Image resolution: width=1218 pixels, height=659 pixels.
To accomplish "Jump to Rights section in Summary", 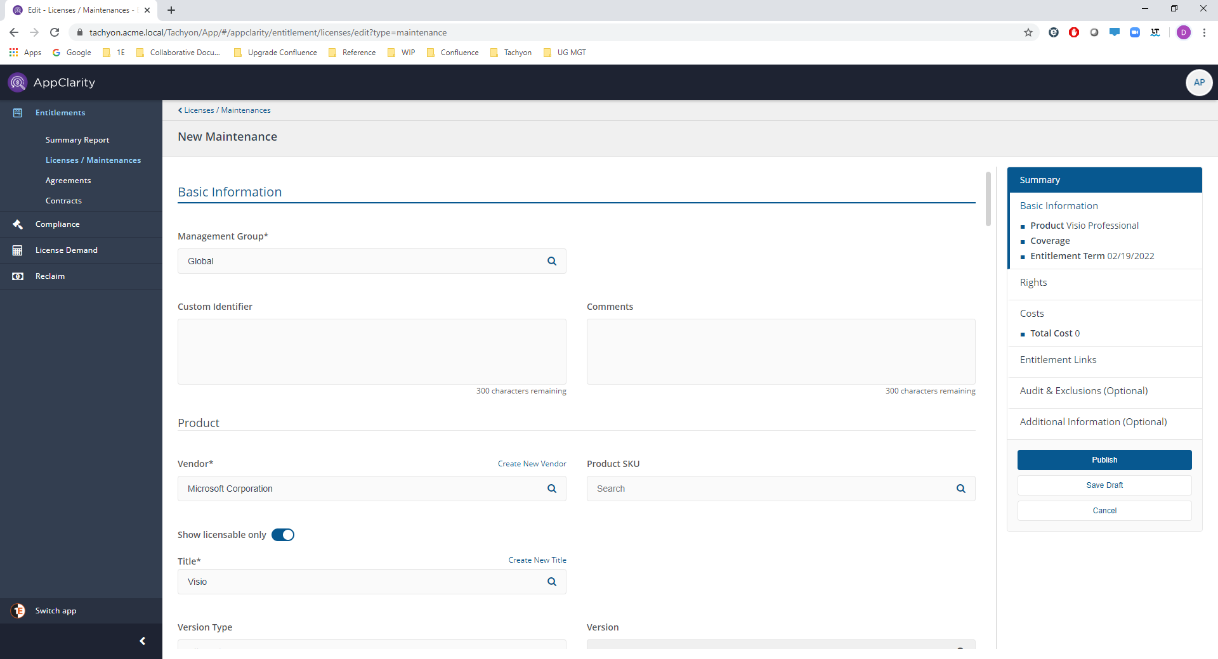I will [1033, 283].
